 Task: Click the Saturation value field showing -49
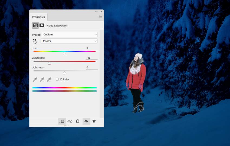click(92, 58)
